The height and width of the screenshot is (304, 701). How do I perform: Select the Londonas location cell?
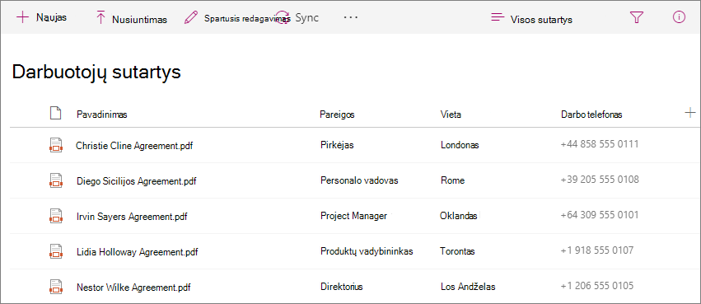[460, 145]
